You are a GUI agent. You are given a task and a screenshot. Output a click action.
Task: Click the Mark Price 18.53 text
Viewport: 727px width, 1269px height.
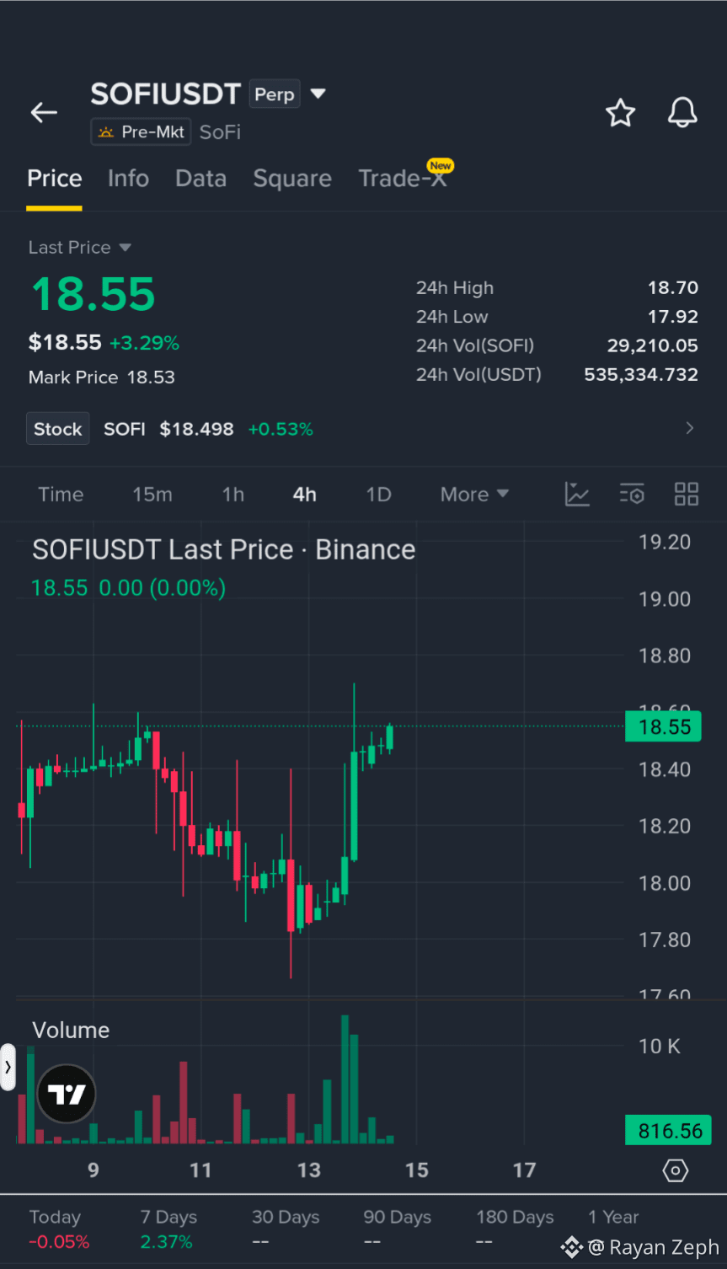point(102,377)
